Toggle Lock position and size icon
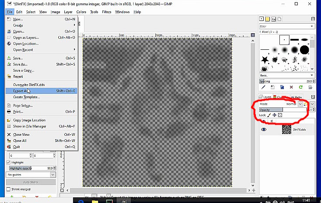321x203 pixels. click(x=275, y=115)
